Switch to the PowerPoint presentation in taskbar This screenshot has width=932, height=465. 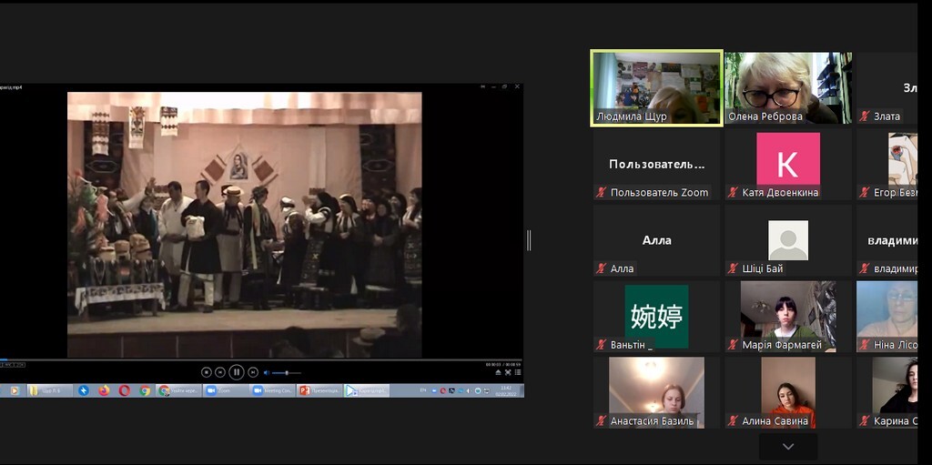click(x=319, y=390)
